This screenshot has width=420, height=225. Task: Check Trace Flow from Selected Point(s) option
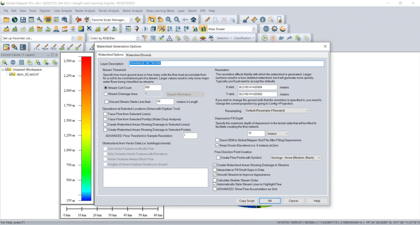click(105, 119)
